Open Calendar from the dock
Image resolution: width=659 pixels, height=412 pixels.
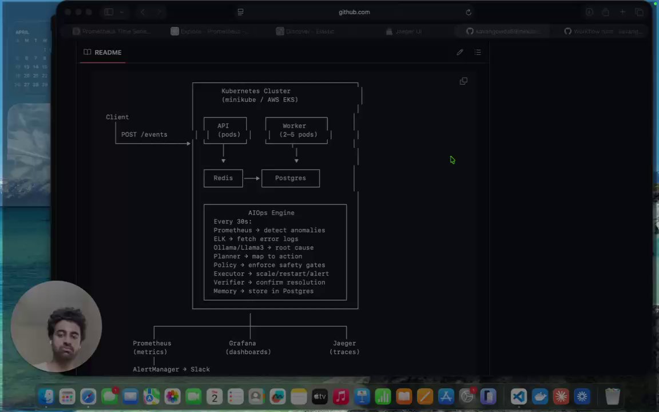[x=215, y=397]
